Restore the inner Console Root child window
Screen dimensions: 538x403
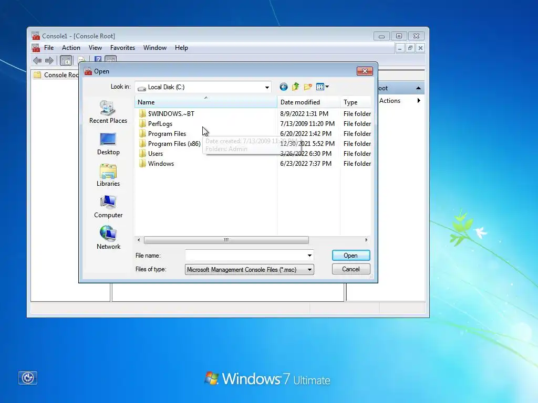410,48
